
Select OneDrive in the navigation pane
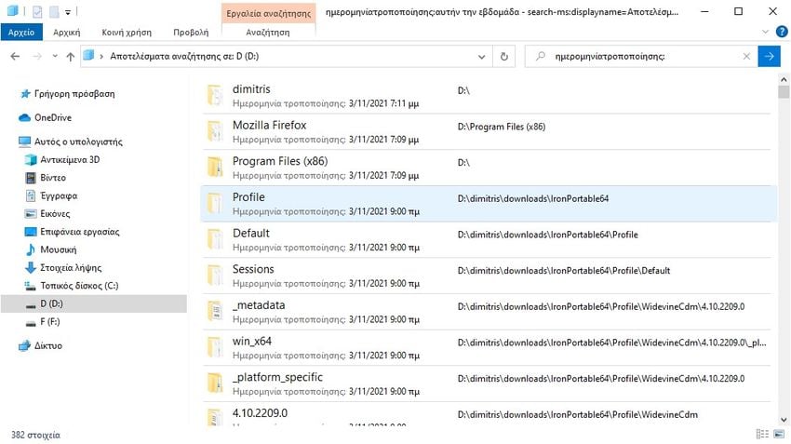click(52, 117)
